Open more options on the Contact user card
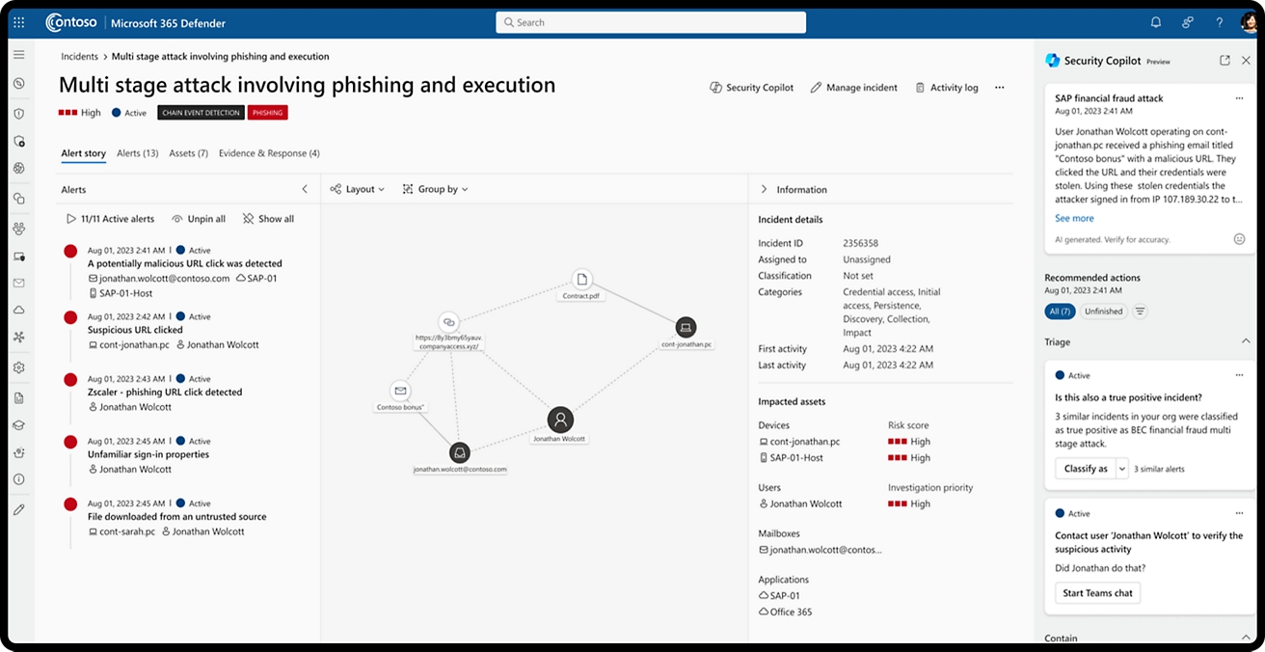 point(1240,513)
